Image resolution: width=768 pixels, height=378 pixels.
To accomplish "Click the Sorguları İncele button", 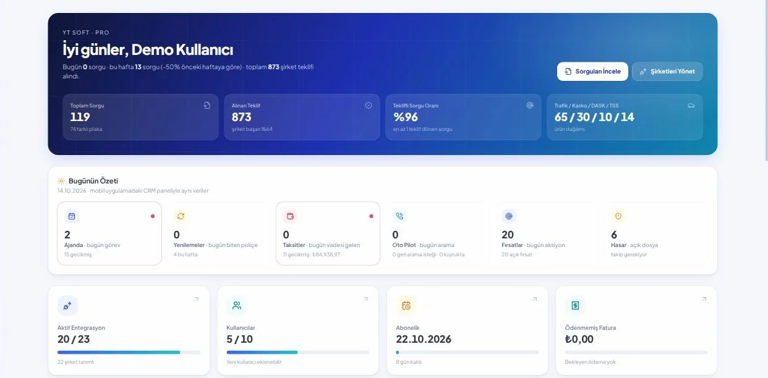I will tap(592, 72).
